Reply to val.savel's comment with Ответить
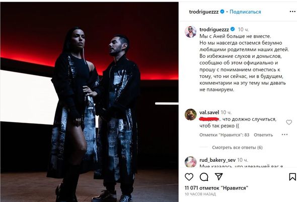This screenshot has width=297, height=202. pos(263,135)
